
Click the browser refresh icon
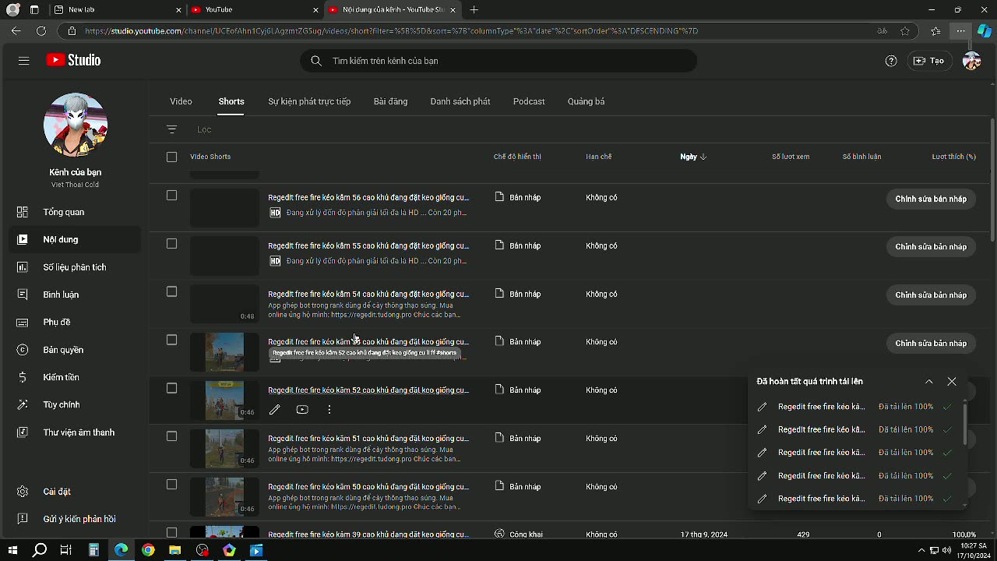pos(41,31)
